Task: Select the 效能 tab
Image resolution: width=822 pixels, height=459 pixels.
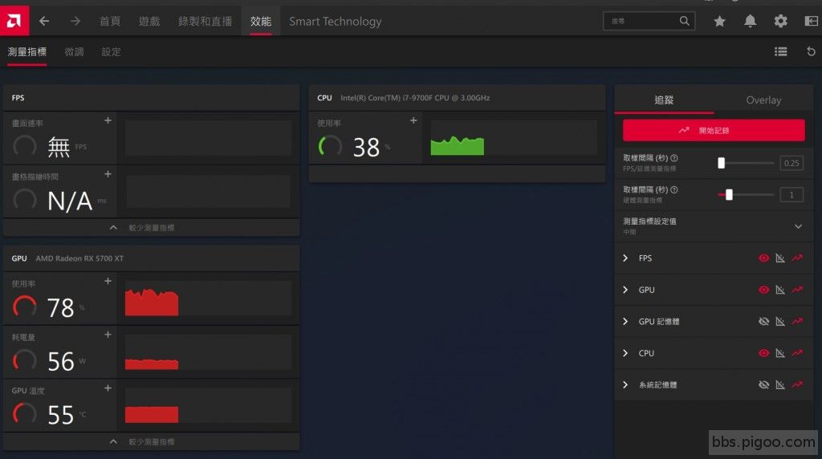Action: coord(261,21)
